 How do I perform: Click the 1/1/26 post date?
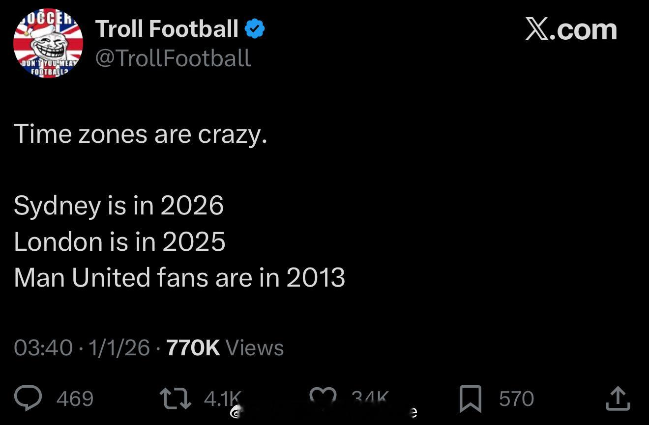tap(119, 348)
